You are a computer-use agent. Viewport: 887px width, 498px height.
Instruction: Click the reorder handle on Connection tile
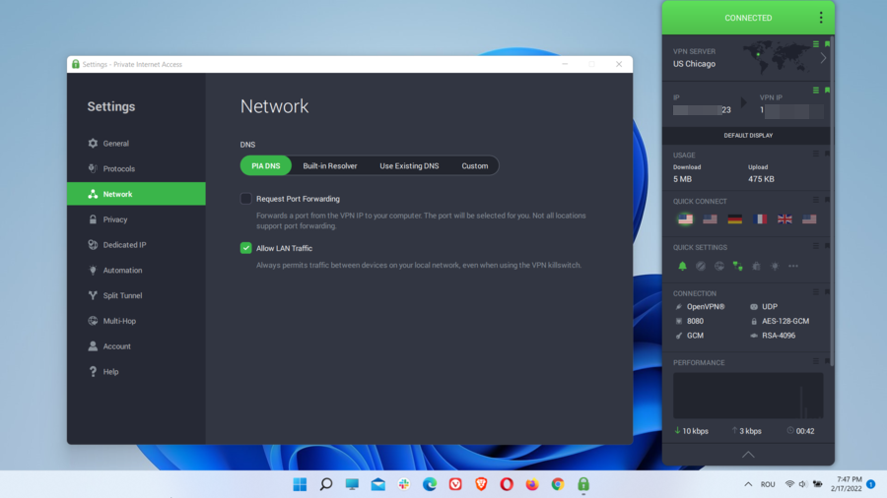[816, 292]
